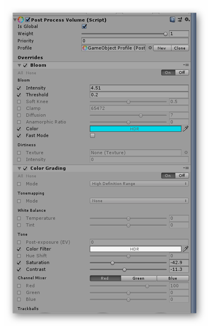Viewport: 209px width, 326px height.
Task: Collapse the Post Process Volume component
Action: pos(15,20)
